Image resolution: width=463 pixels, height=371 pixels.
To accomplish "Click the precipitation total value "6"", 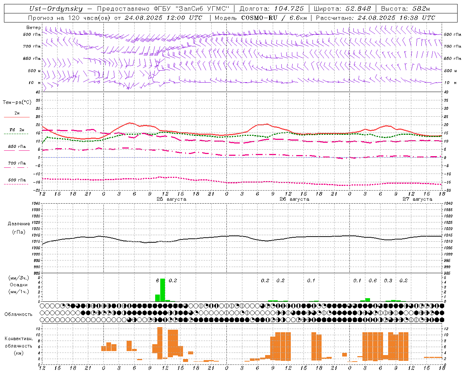I will [157, 280].
